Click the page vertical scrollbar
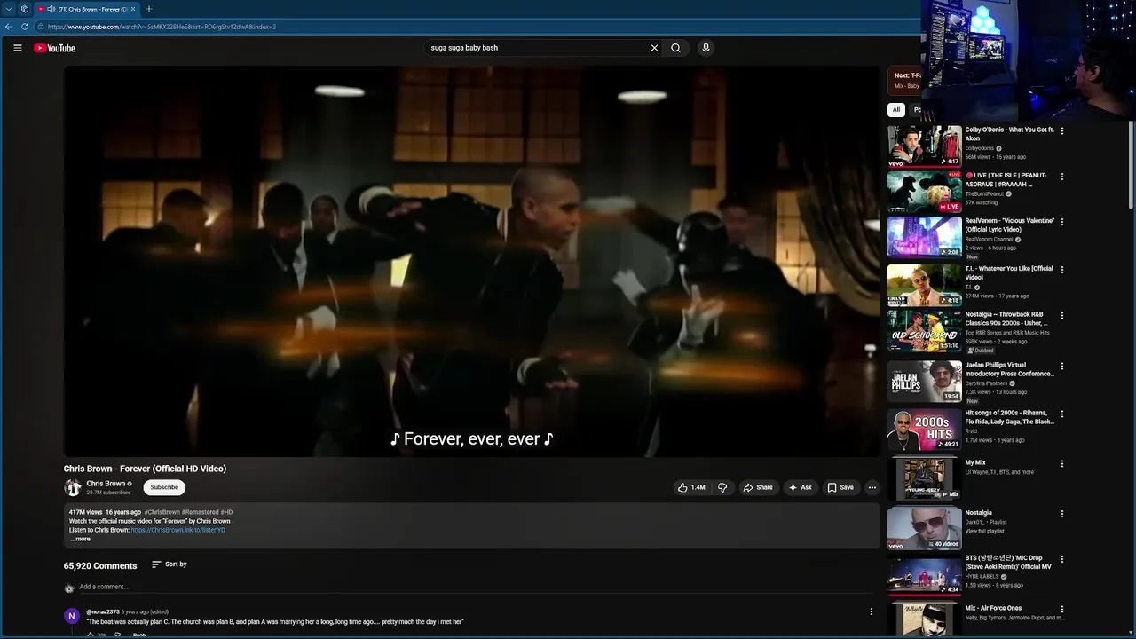Image resolution: width=1136 pixels, height=639 pixels. tap(1131, 164)
